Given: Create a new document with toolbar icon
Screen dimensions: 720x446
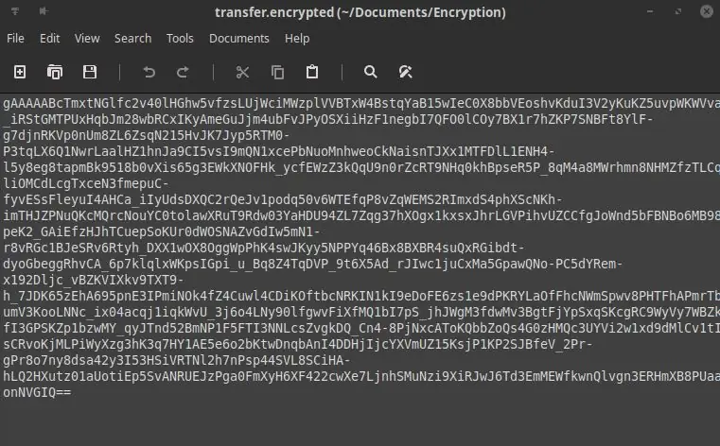Looking at the screenshot, I should (x=20, y=72).
